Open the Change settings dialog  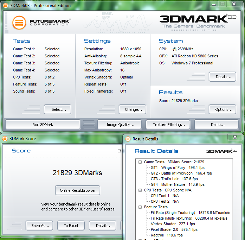click(x=133, y=109)
